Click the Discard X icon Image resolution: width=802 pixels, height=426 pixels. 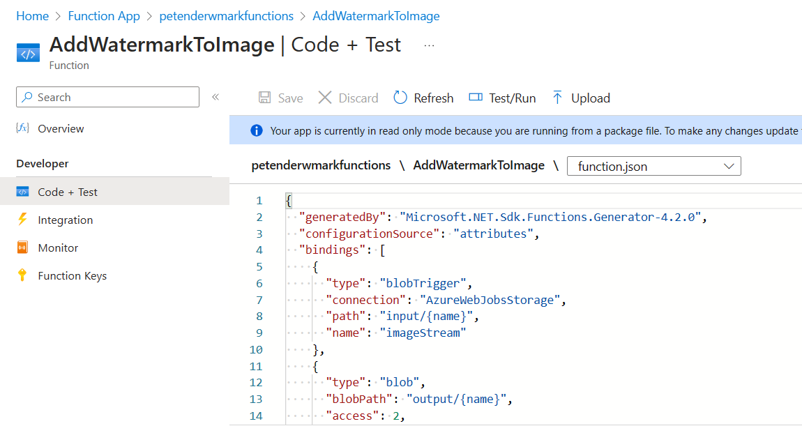coord(325,98)
